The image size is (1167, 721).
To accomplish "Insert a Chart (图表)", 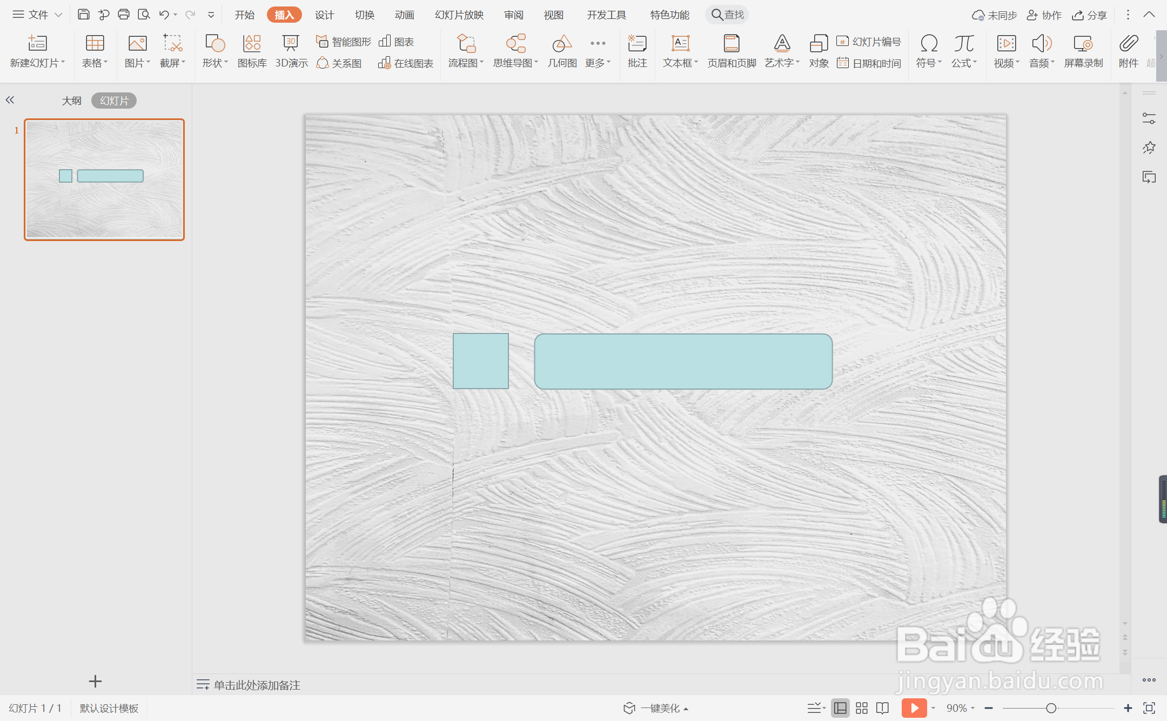I will (x=397, y=42).
